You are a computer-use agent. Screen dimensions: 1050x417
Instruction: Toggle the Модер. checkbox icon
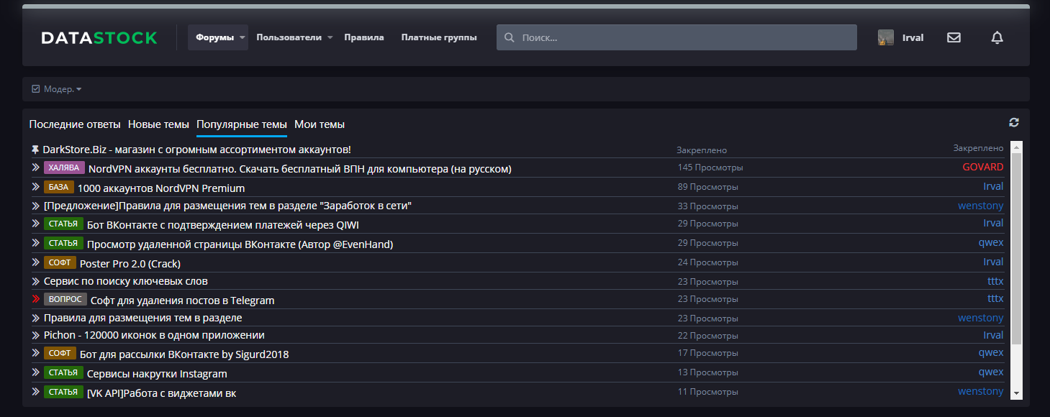point(36,89)
